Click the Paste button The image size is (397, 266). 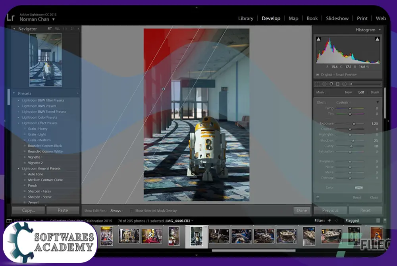[63, 210]
